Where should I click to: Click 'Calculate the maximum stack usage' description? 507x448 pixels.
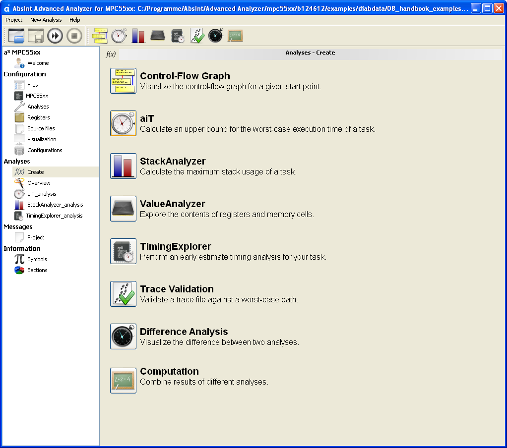coord(218,172)
